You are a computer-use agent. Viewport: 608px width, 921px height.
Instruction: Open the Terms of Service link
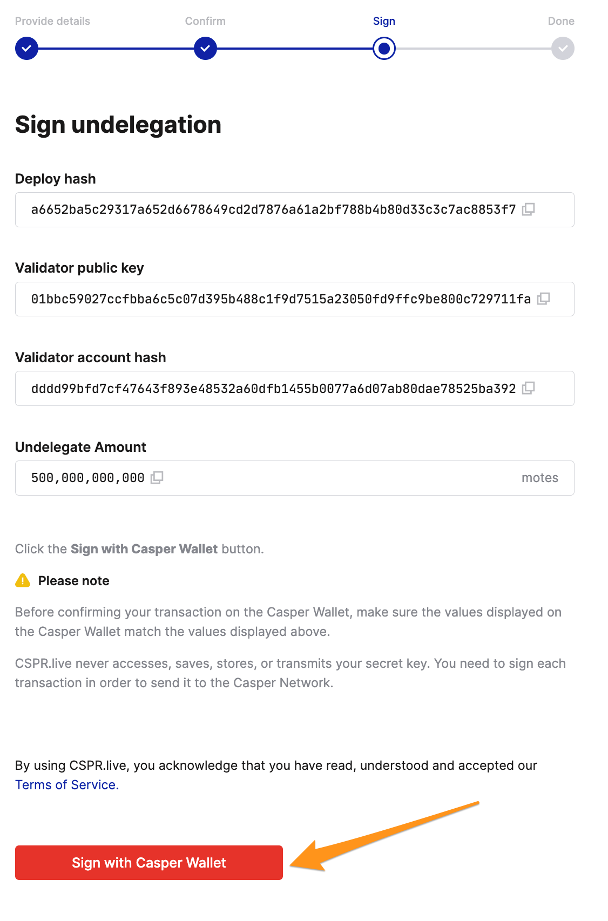point(67,785)
